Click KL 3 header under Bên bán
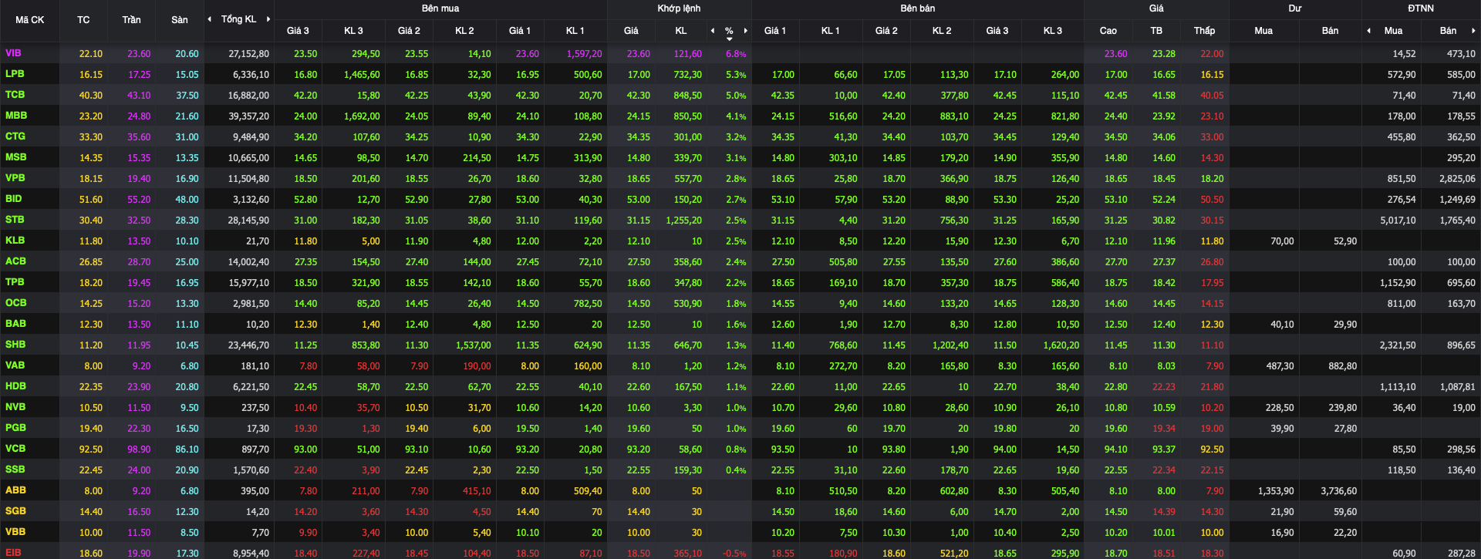This screenshot has width=1481, height=559. coord(1053,31)
